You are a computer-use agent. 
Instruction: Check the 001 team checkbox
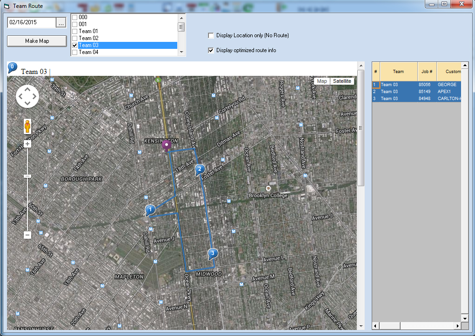(74, 24)
